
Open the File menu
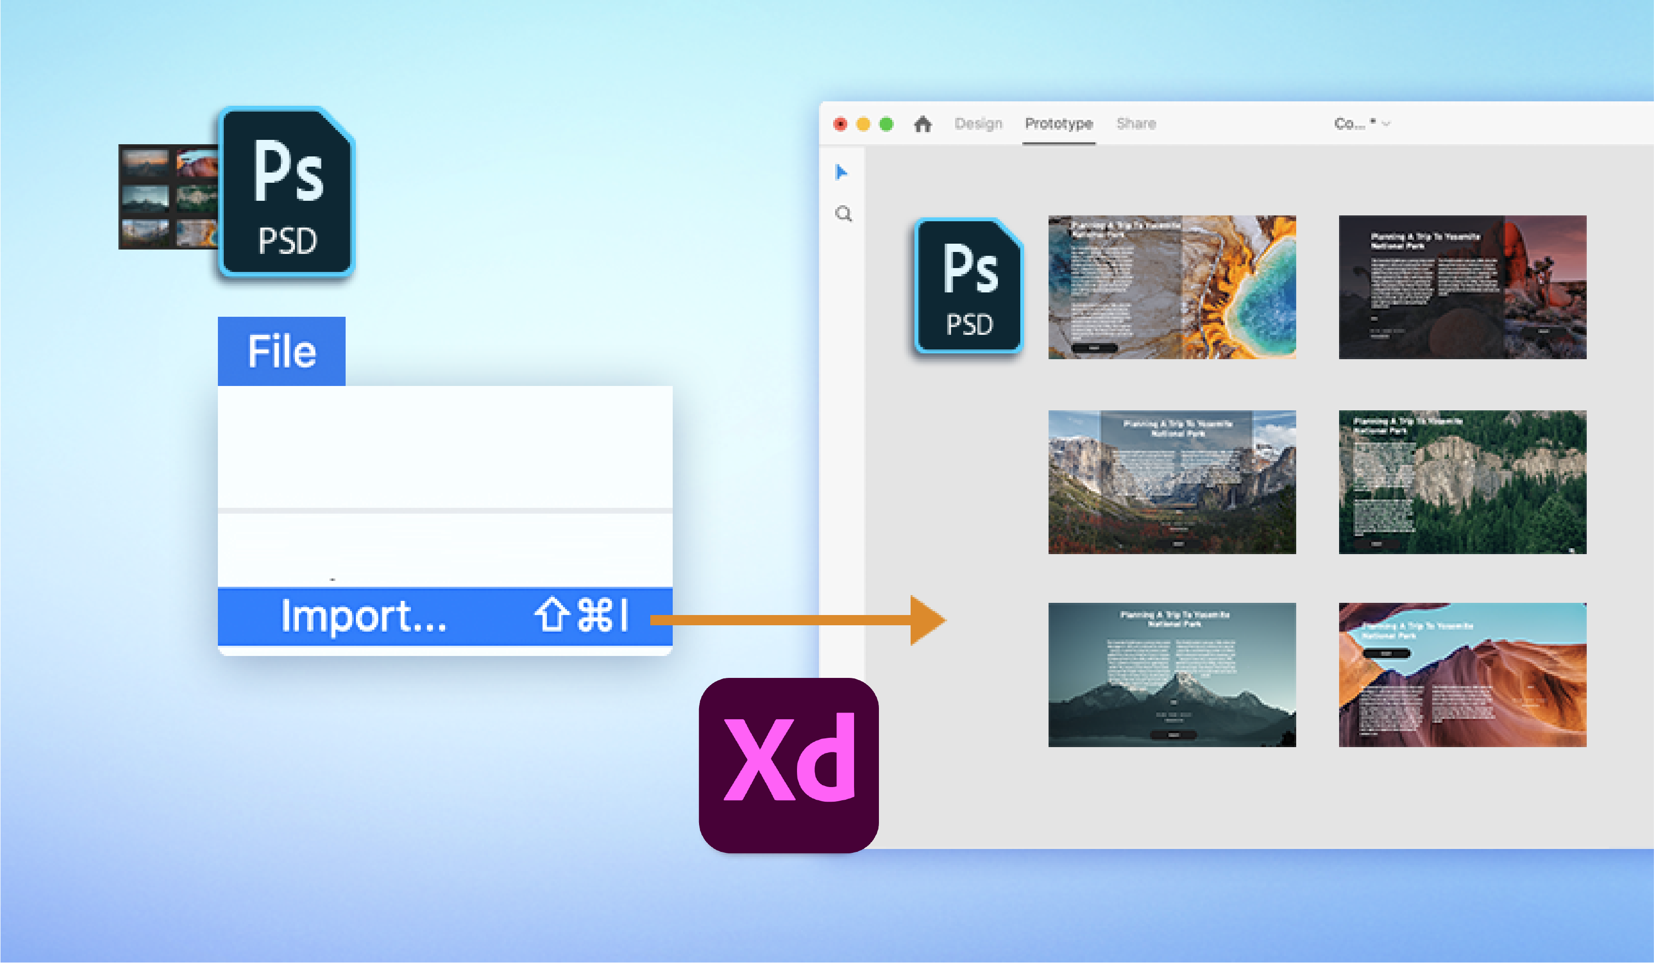[282, 351]
